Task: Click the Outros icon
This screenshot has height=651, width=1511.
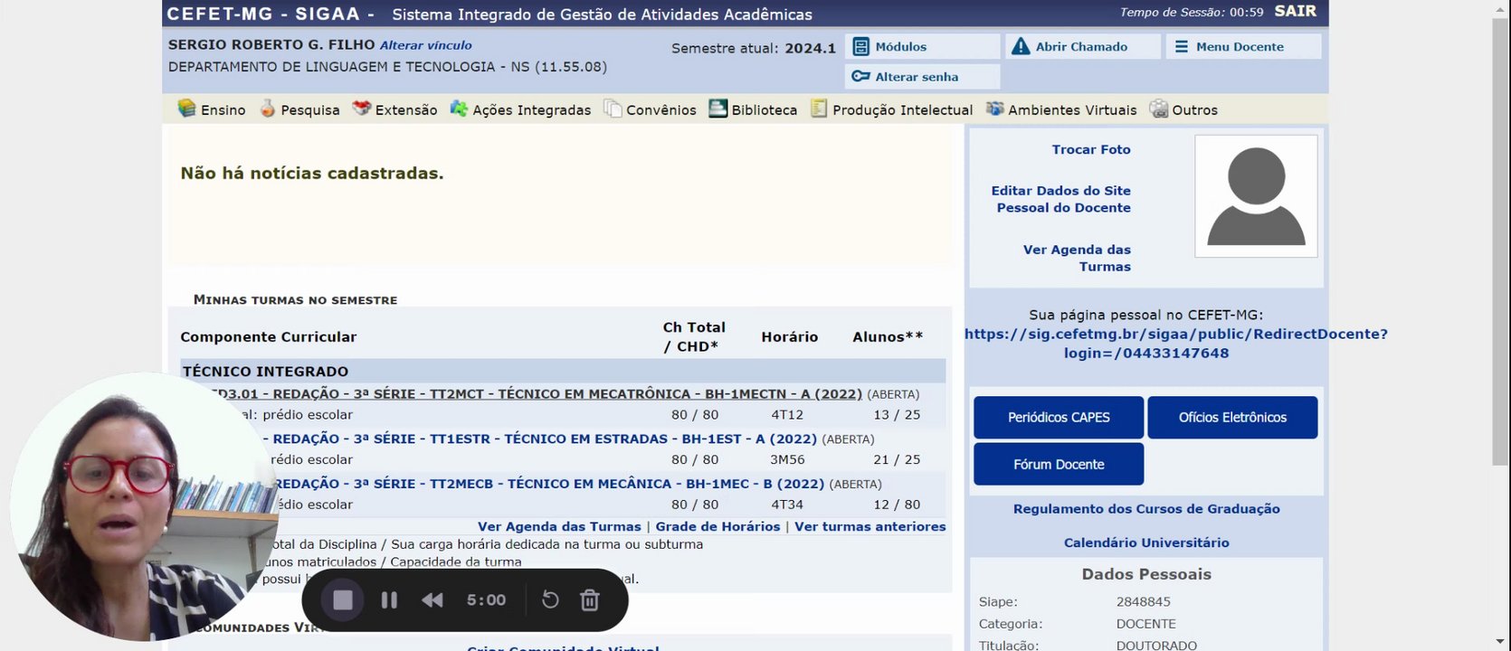Action: [x=1158, y=108]
